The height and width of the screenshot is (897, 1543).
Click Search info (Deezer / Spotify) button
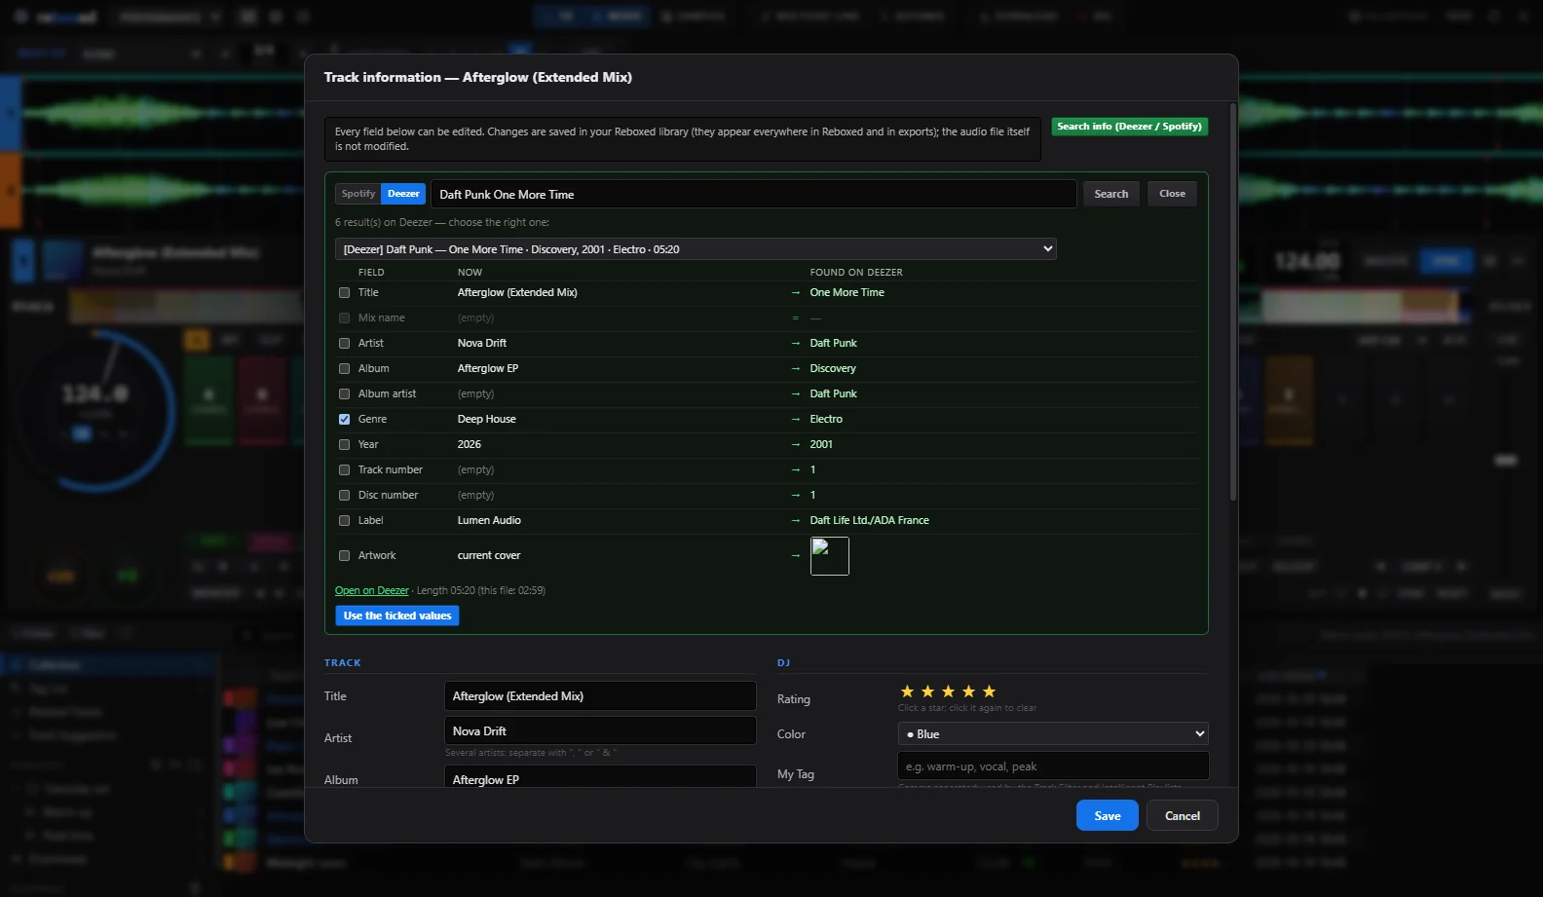(x=1129, y=127)
